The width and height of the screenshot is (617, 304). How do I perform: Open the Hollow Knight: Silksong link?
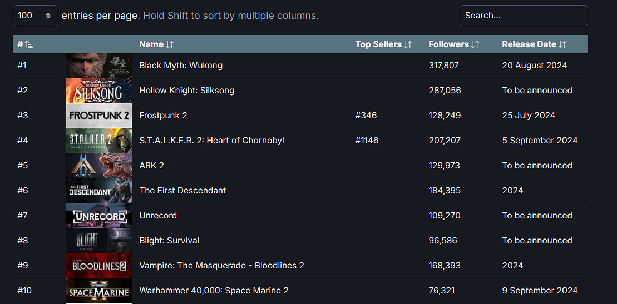[187, 91]
